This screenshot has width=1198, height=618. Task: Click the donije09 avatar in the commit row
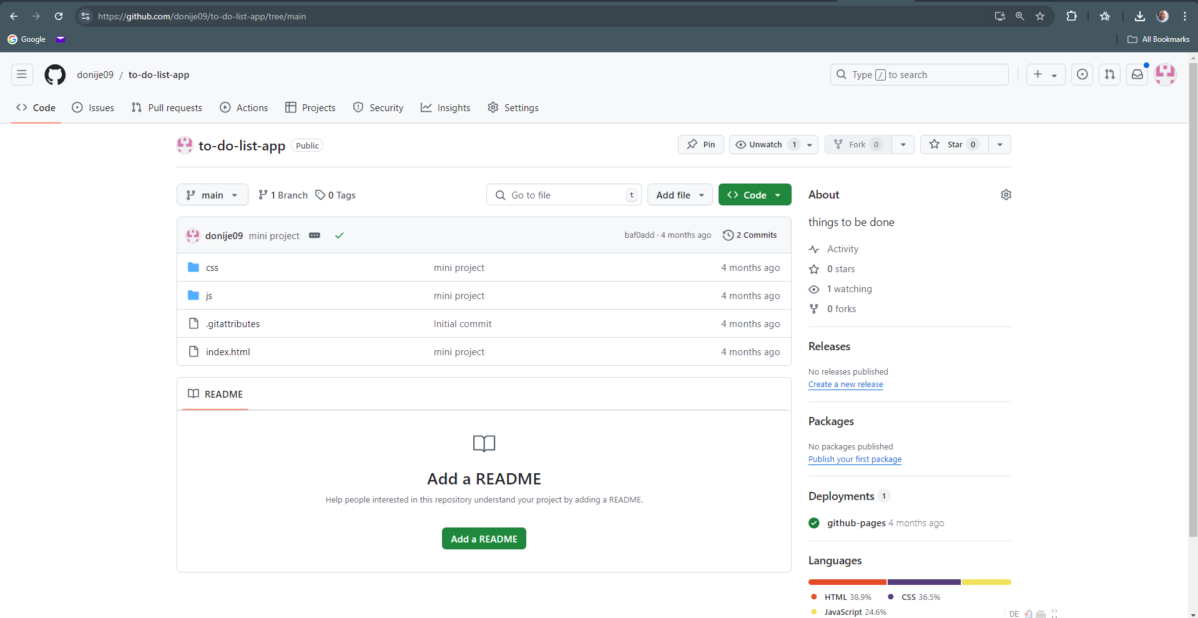193,235
